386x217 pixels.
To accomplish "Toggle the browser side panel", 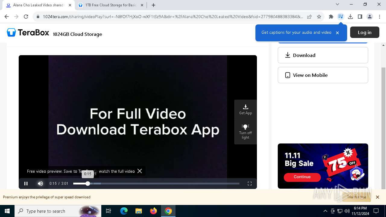I will point(360,17).
